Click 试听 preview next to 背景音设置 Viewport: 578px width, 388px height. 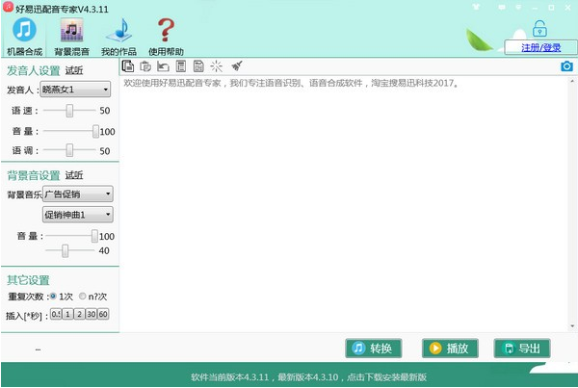point(74,175)
